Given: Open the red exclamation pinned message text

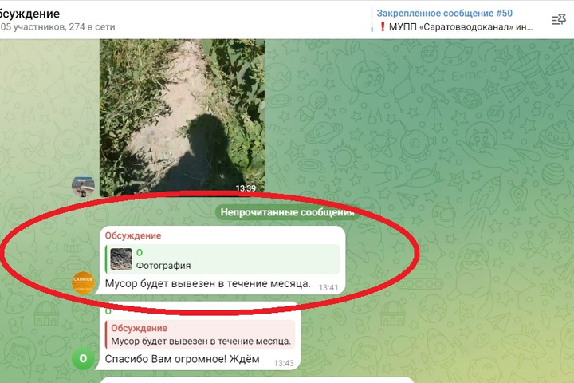Looking at the screenshot, I should coord(456,27).
